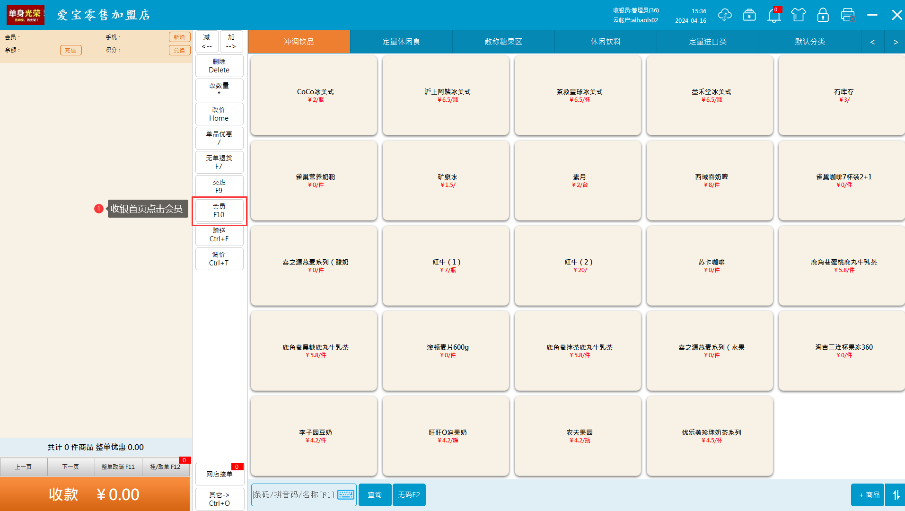This screenshot has width=905, height=511.
Task: Lock the screen with padlock icon
Action: [x=823, y=15]
